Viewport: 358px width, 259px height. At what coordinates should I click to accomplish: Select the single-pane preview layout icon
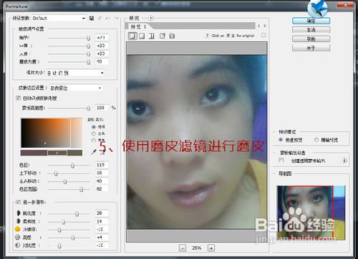pyautogui.click(x=132, y=36)
